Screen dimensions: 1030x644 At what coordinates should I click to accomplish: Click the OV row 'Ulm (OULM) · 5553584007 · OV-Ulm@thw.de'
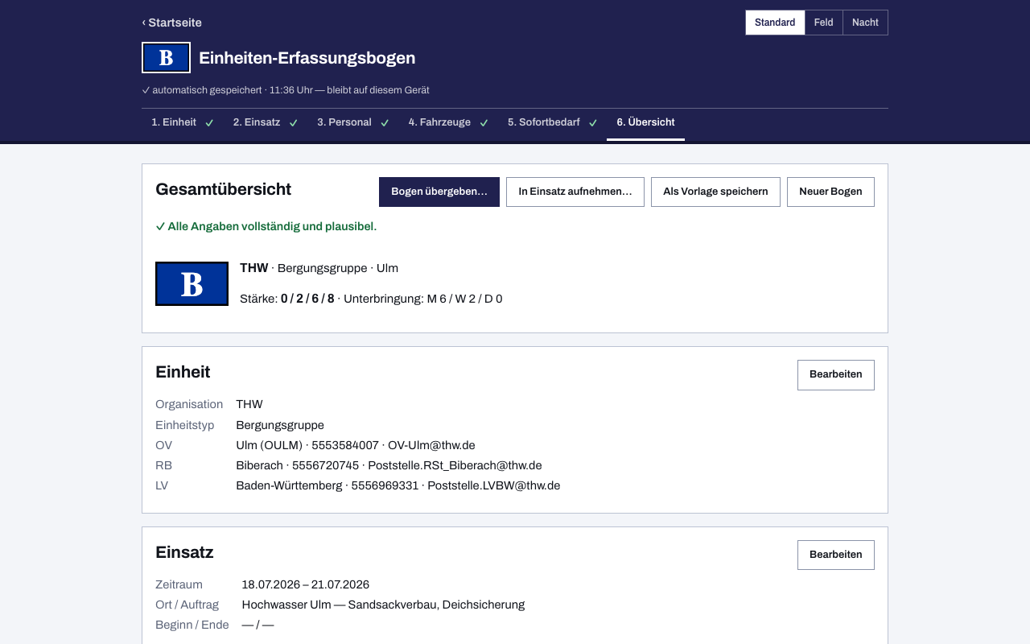coord(356,445)
